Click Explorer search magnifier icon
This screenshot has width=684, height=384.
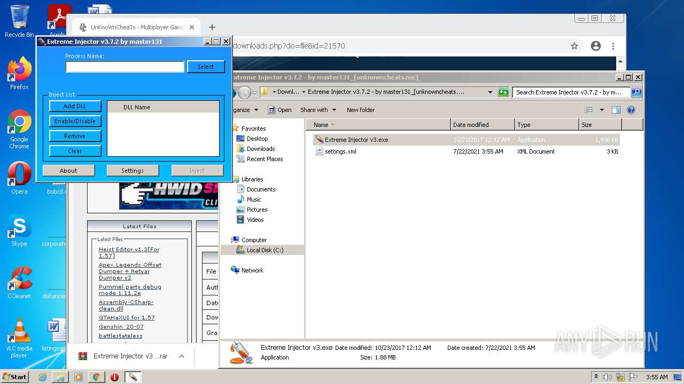click(x=636, y=92)
